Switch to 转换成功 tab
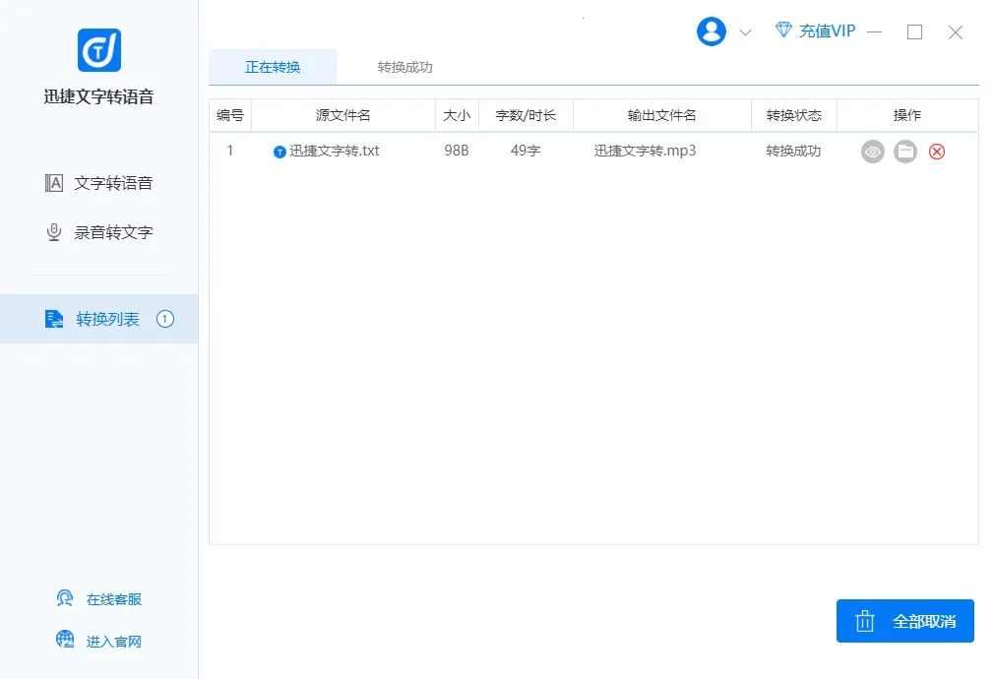994x679 pixels. click(404, 68)
